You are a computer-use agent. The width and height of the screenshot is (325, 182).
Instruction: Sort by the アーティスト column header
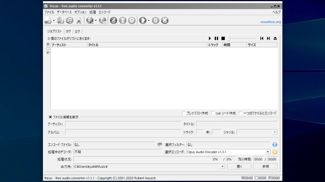tap(69, 45)
